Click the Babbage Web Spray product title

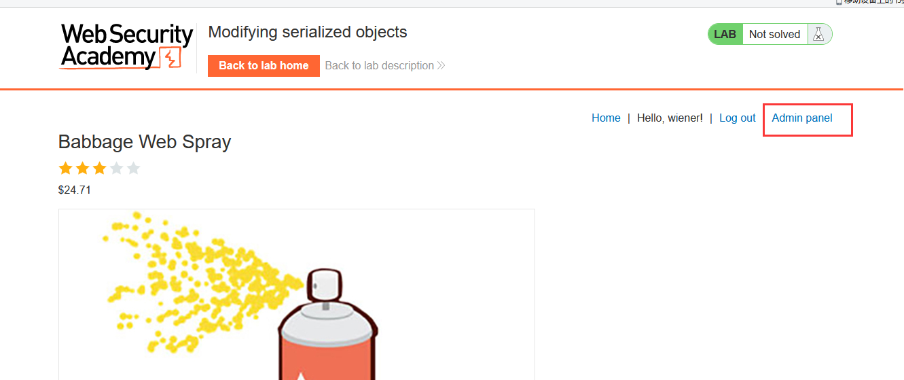(145, 142)
